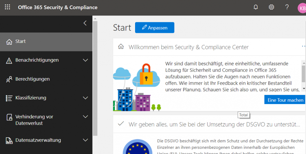
Task: Click the Start page heading
Action: pyautogui.click(x=122, y=27)
